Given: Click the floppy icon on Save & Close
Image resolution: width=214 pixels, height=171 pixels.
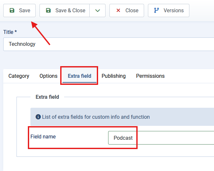Looking at the screenshot, I should (x=48, y=11).
